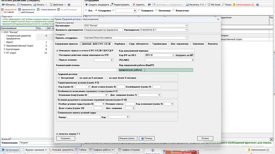The width and height of the screenshot is (275, 154).
Task: Click the red Удалить cross icon
Action: 134,5
